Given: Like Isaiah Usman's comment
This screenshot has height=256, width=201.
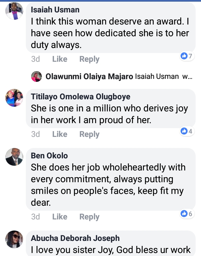Looking at the screenshot, I should tap(60, 59).
